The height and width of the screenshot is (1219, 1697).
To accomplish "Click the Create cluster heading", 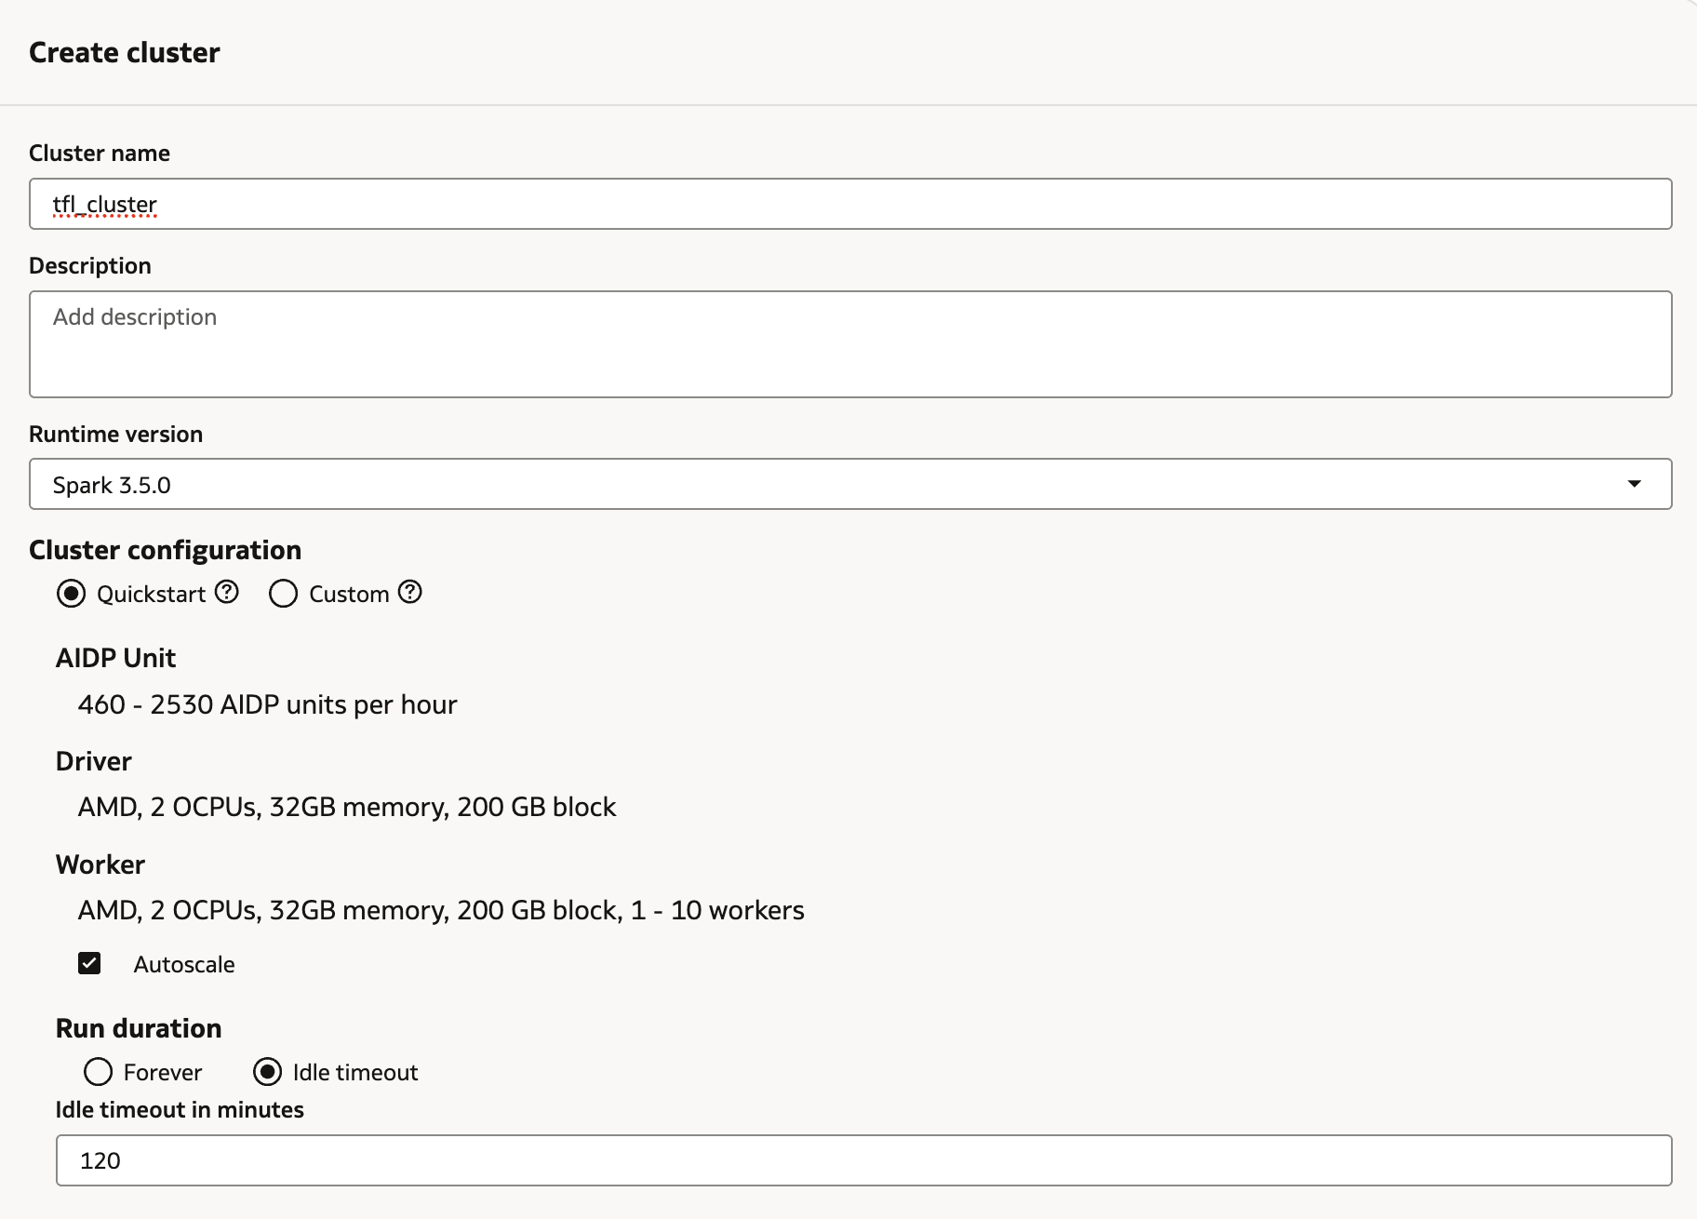I will click(125, 52).
